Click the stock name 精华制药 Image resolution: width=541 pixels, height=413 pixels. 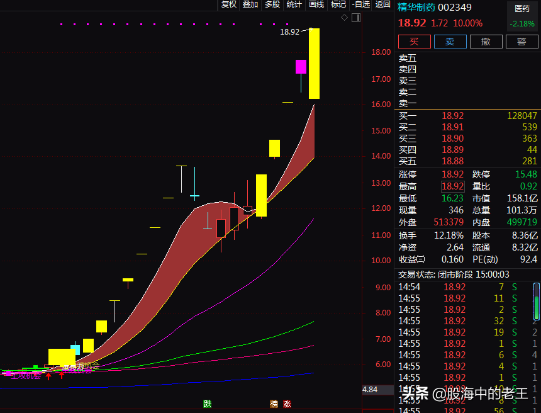[416, 8]
